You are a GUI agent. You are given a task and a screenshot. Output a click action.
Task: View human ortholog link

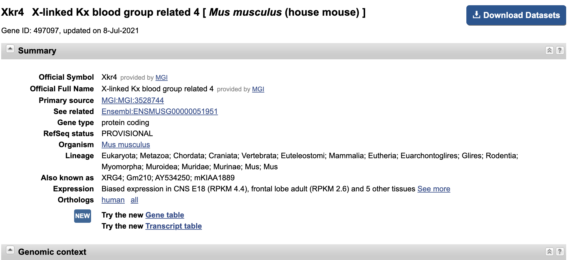point(113,200)
